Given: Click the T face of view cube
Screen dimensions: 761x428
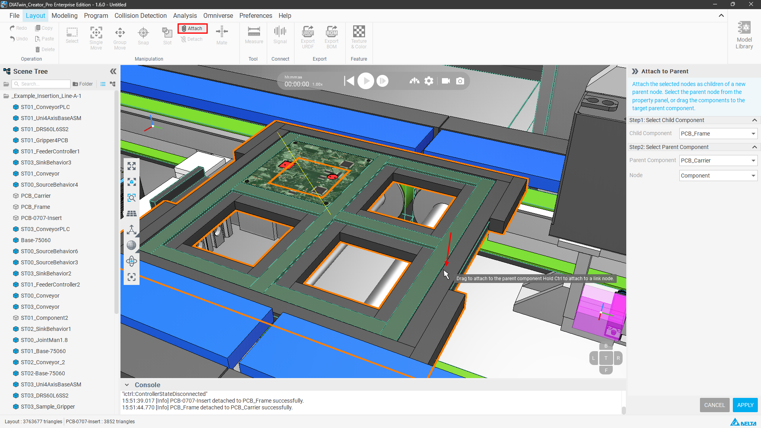Looking at the screenshot, I should [606, 358].
